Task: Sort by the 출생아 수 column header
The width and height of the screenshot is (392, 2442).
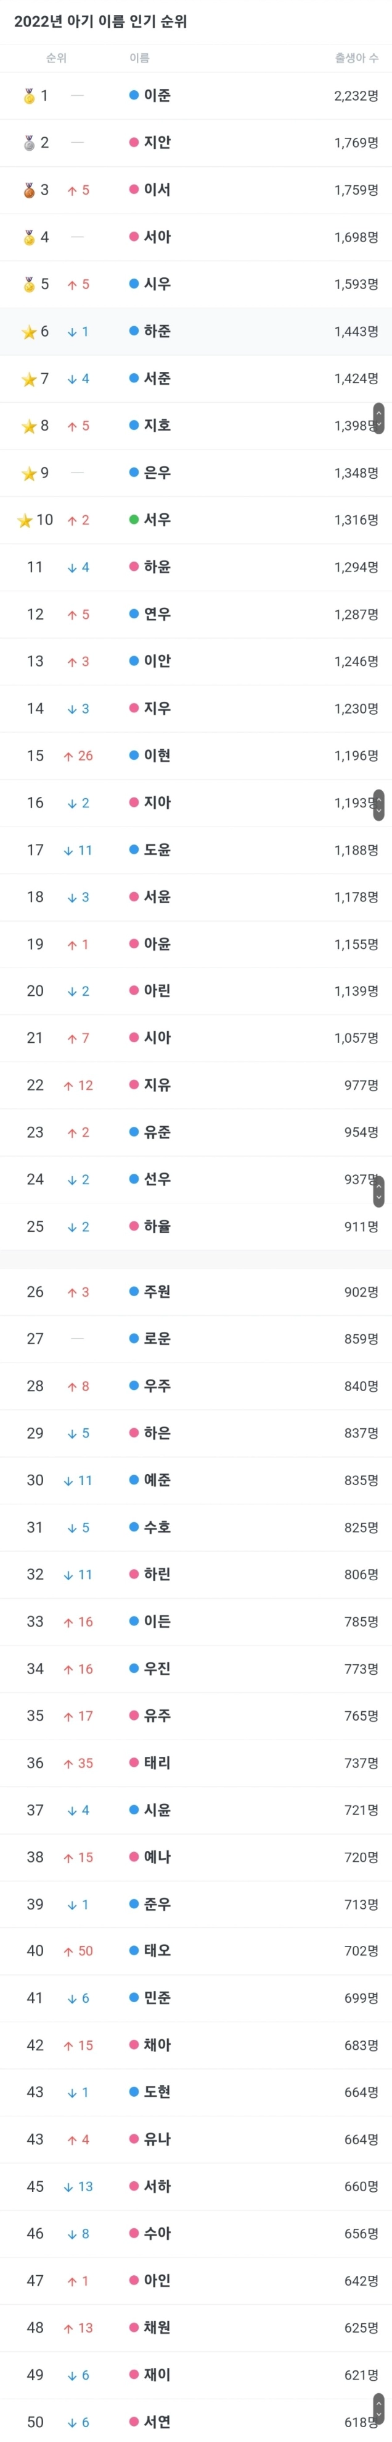Action: tap(356, 58)
